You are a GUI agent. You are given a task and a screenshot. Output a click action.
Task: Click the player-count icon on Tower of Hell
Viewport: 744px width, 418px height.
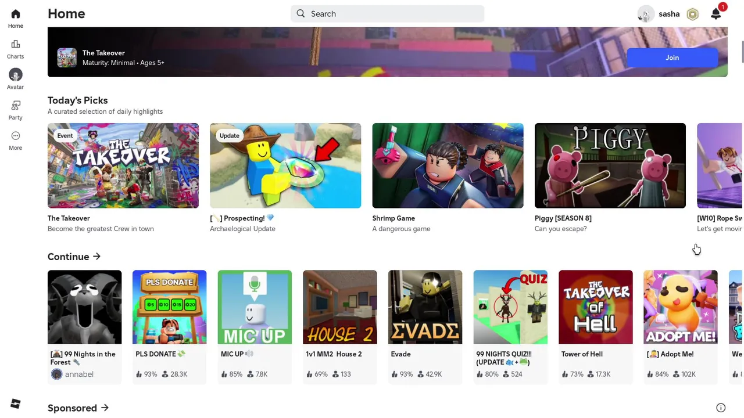tap(591, 374)
